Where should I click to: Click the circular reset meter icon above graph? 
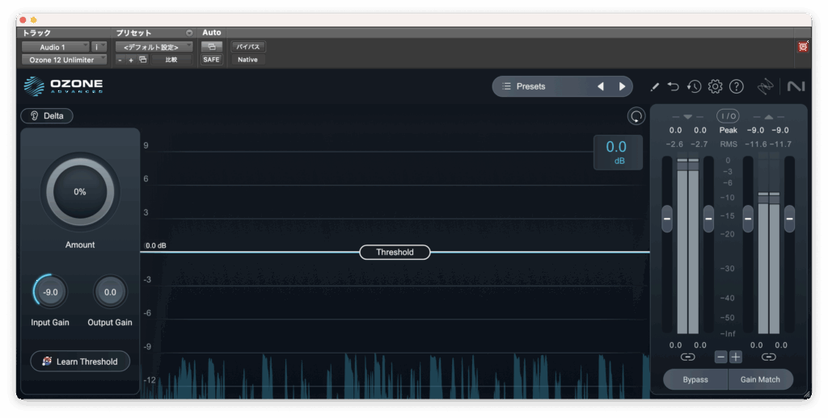(x=636, y=116)
